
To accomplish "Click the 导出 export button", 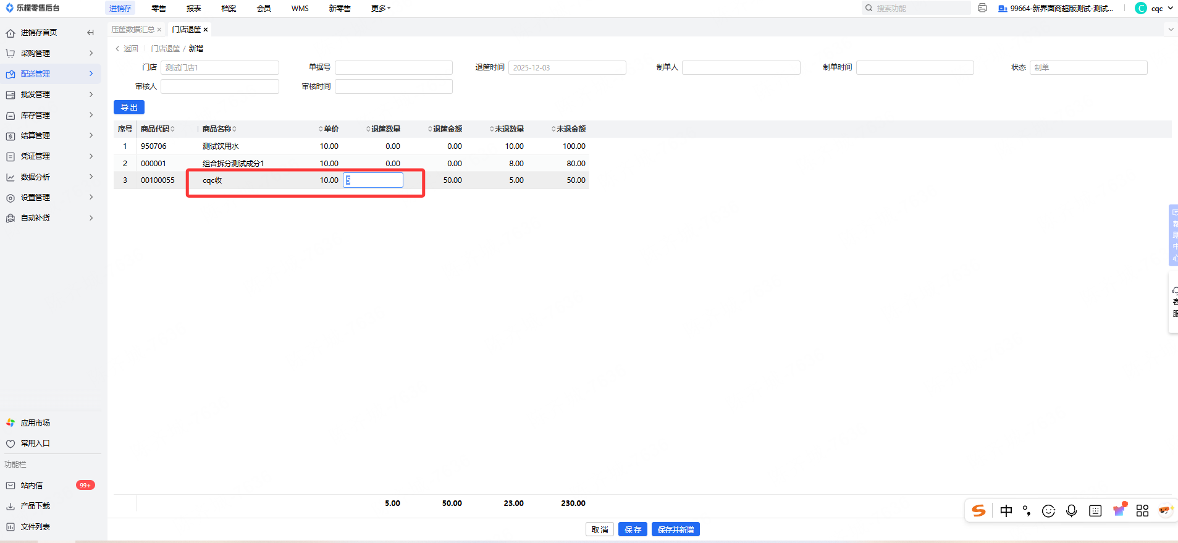I will click(129, 107).
